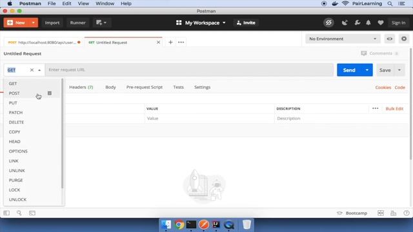
Task: Switch to the Tests tab
Action: pos(178,87)
